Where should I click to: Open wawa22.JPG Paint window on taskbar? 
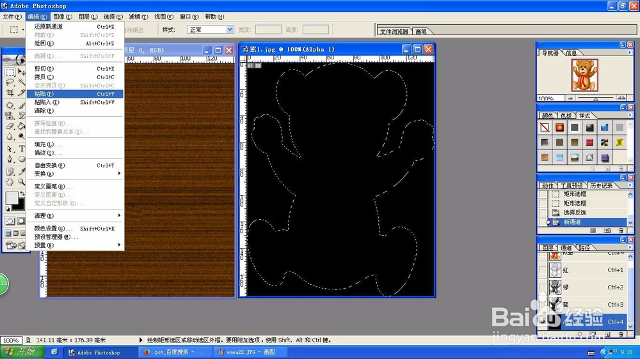pos(250,352)
